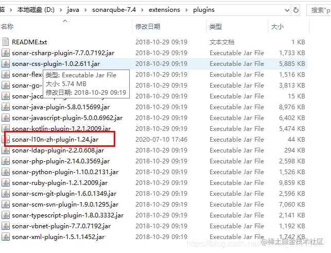Click the size value 7,060 KB
The height and width of the screenshot is (253, 331).
click(292, 205)
